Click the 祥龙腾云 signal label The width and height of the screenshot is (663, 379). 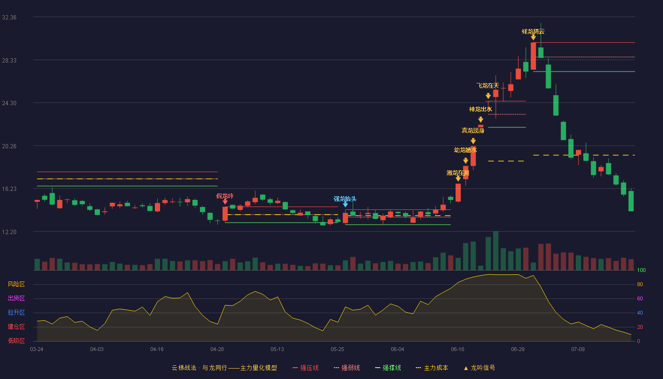tap(533, 31)
